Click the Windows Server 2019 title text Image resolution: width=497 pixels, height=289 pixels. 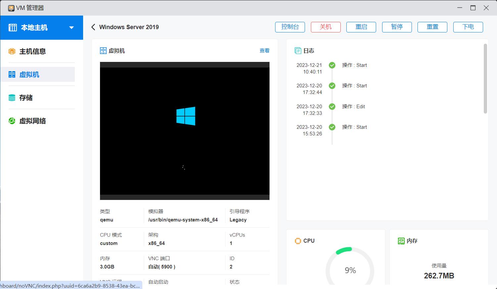click(x=129, y=27)
